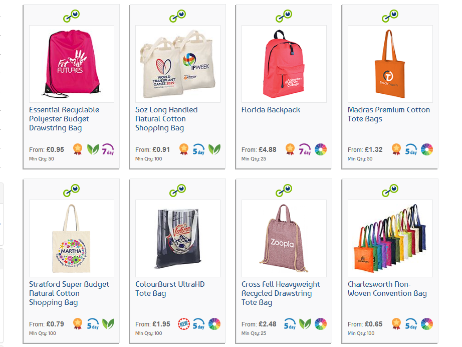Image resolution: width=462 pixels, height=347 pixels.
Task: Open Charlesworth Non-Woven Convention Bag link
Action: 387,289
